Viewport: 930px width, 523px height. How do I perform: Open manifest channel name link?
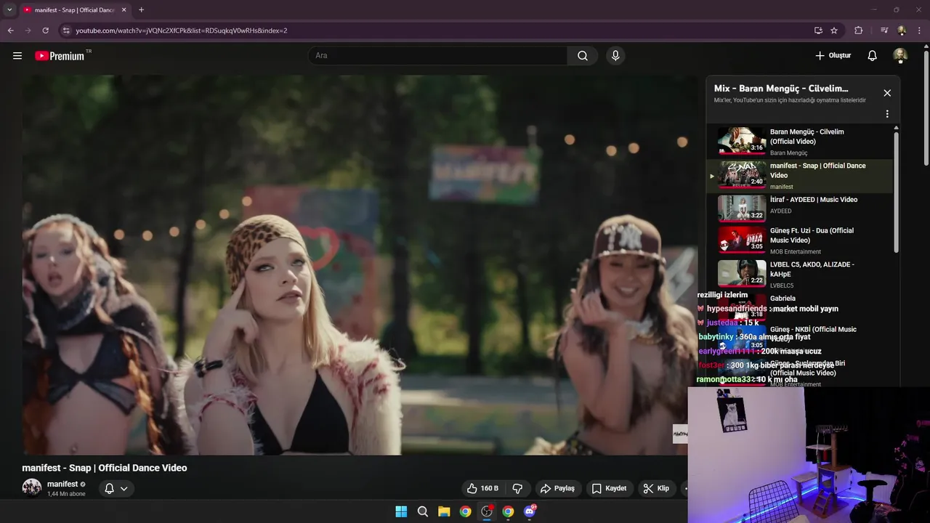62,484
